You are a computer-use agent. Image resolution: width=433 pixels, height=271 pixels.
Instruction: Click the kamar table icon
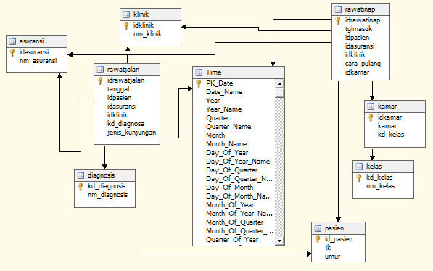click(x=371, y=107)
